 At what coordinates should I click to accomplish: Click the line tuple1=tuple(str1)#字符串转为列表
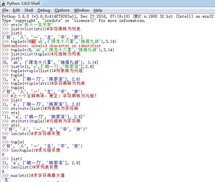pyautogui.click(x=48, y=83)
